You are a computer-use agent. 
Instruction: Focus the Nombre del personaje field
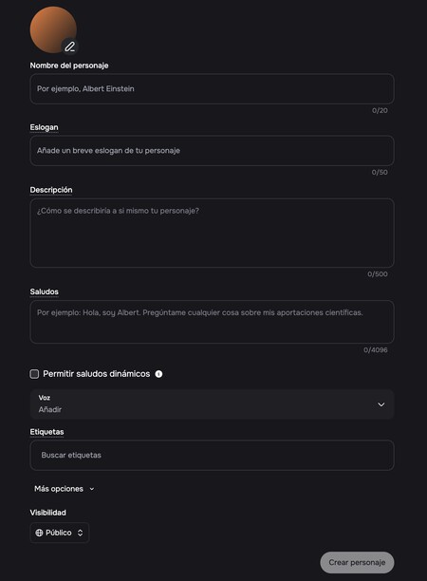tap(212, 88)
